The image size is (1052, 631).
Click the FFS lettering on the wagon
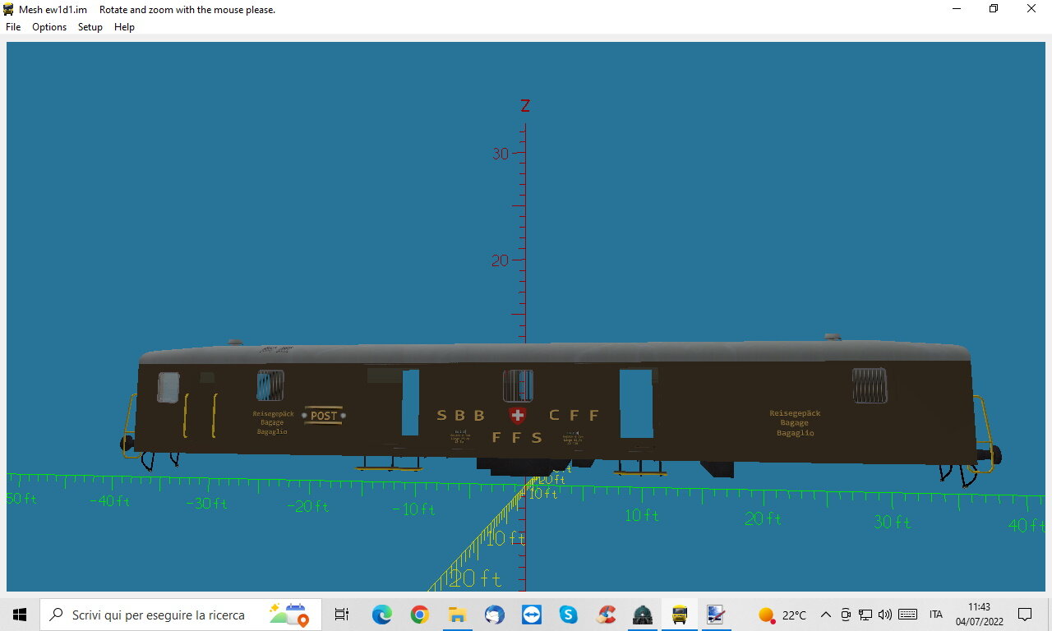(517, 437)
